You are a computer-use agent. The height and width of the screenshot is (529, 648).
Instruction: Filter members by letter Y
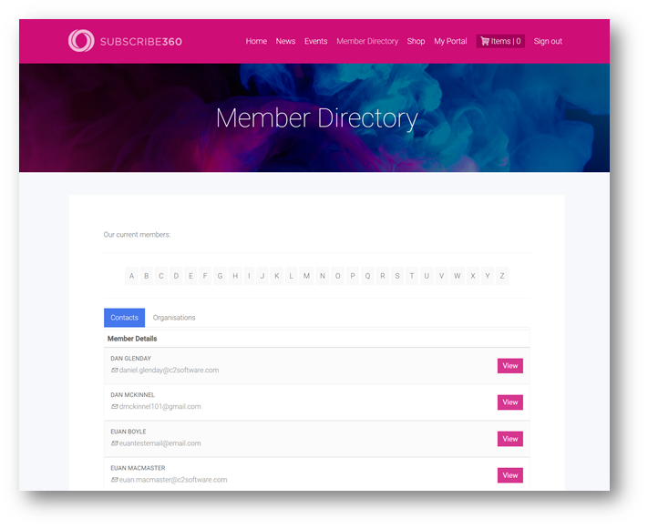point(488,276)
